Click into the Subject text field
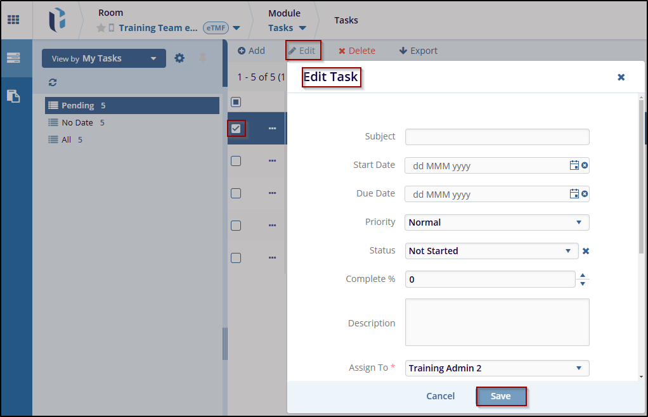Viewport: 648px width, 417px height. click(x=497, y=137)
